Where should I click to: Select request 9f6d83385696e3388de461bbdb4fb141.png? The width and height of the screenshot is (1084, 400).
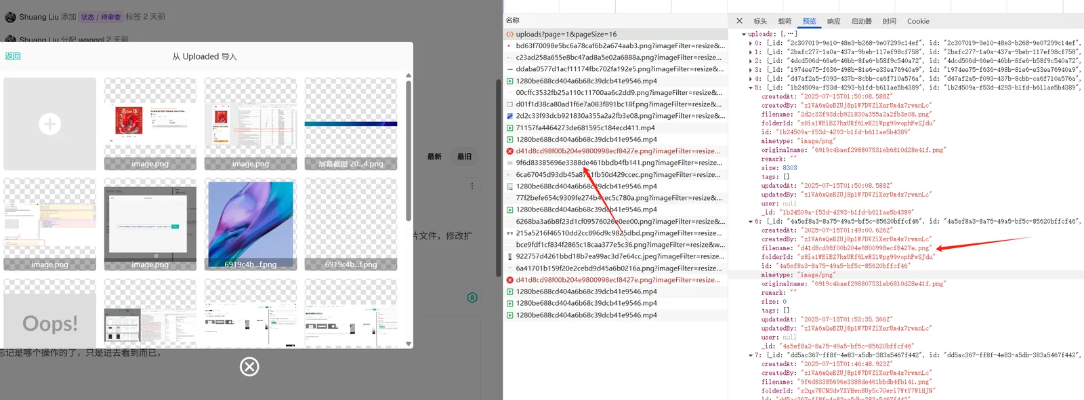tap(615, 163)
